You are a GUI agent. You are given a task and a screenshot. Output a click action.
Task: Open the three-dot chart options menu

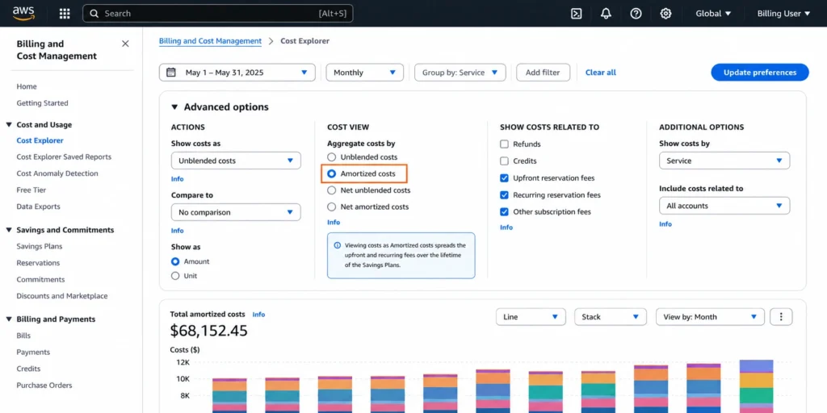[781, 316]
